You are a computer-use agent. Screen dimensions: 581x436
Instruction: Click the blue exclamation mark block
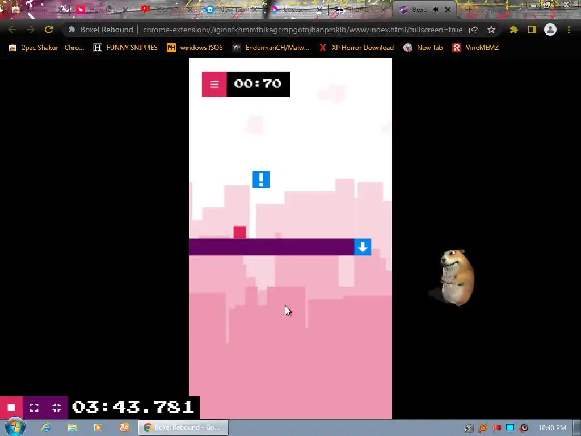(261, 180)
